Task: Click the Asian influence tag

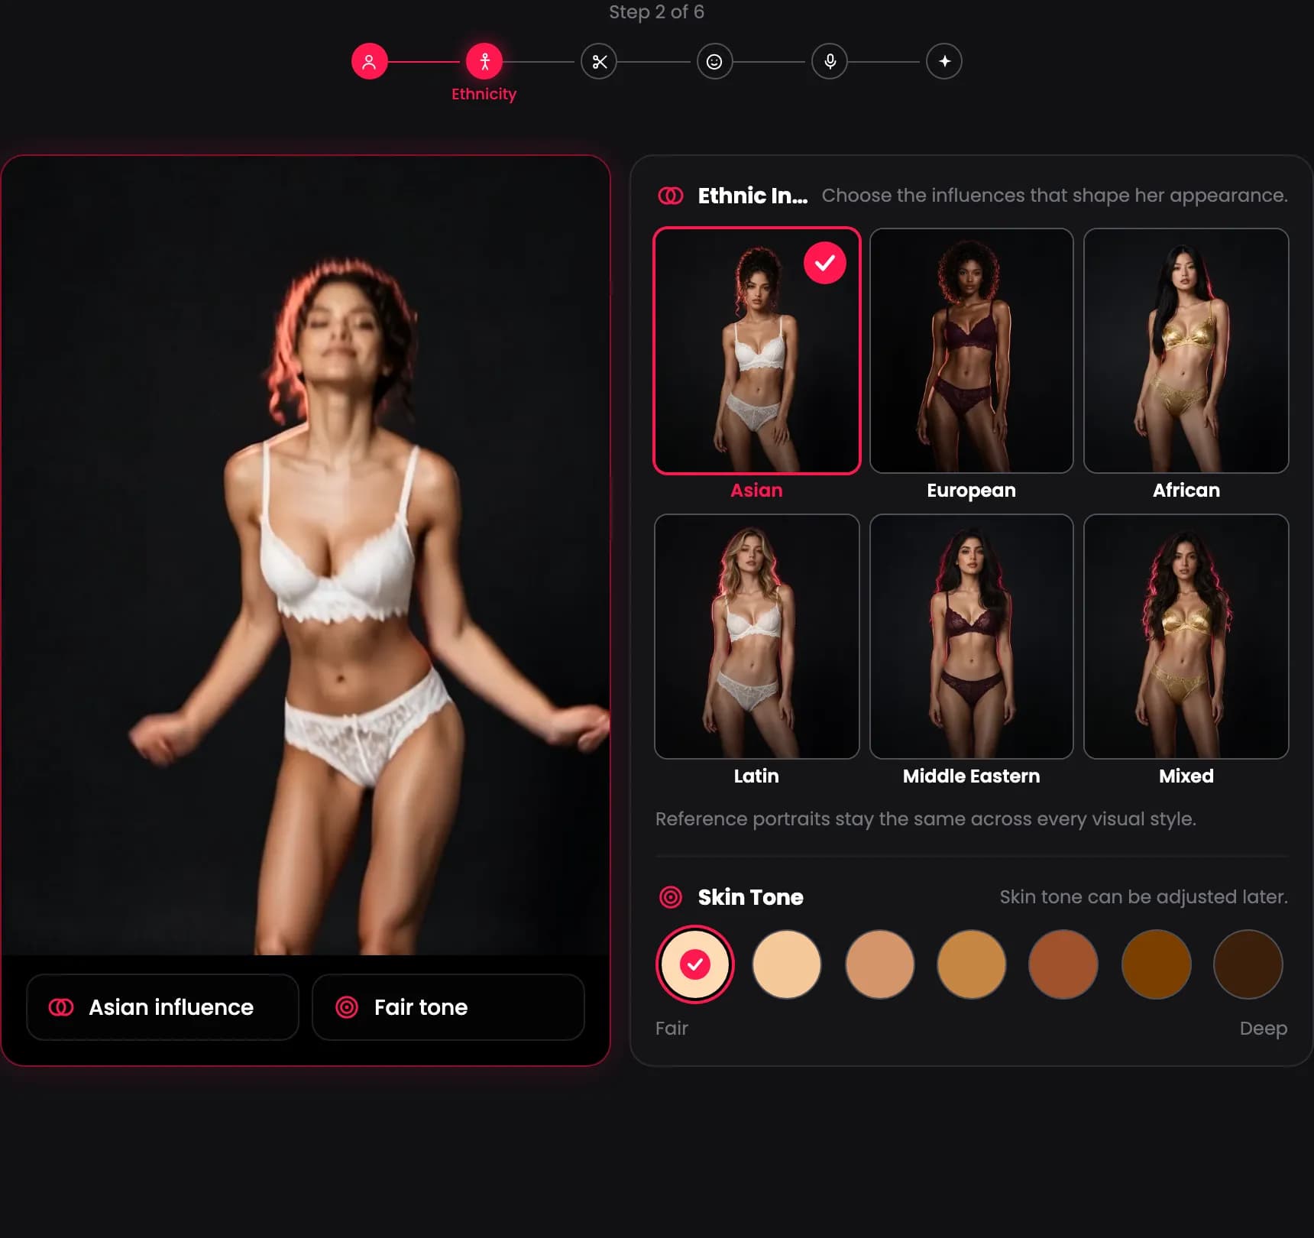Action: click(x=163, y=1007)
